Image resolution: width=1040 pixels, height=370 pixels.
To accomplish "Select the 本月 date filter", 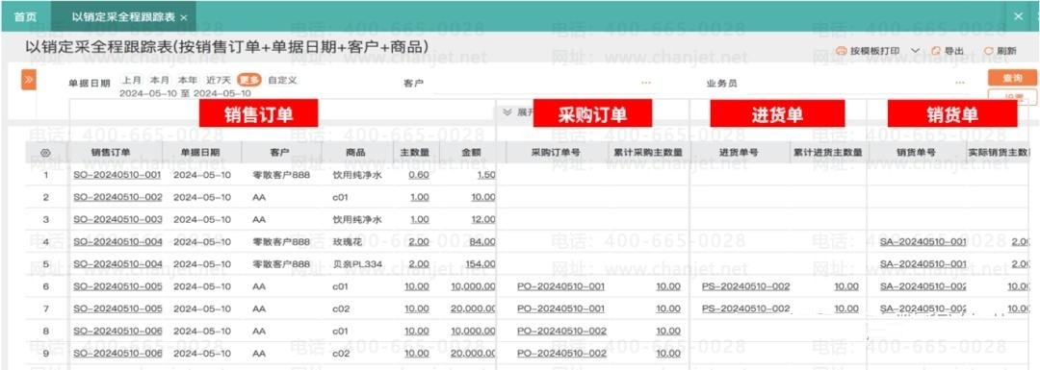I will pos(159,80).
